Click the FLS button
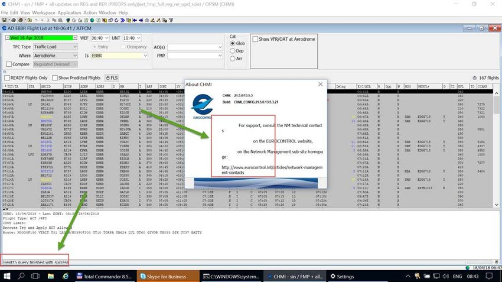The image size is (502, 282). click(x=112, y=78)
